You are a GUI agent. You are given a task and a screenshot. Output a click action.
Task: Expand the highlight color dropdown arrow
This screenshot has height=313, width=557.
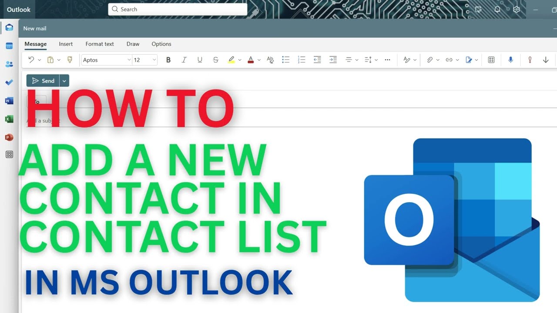coord(240,60)
